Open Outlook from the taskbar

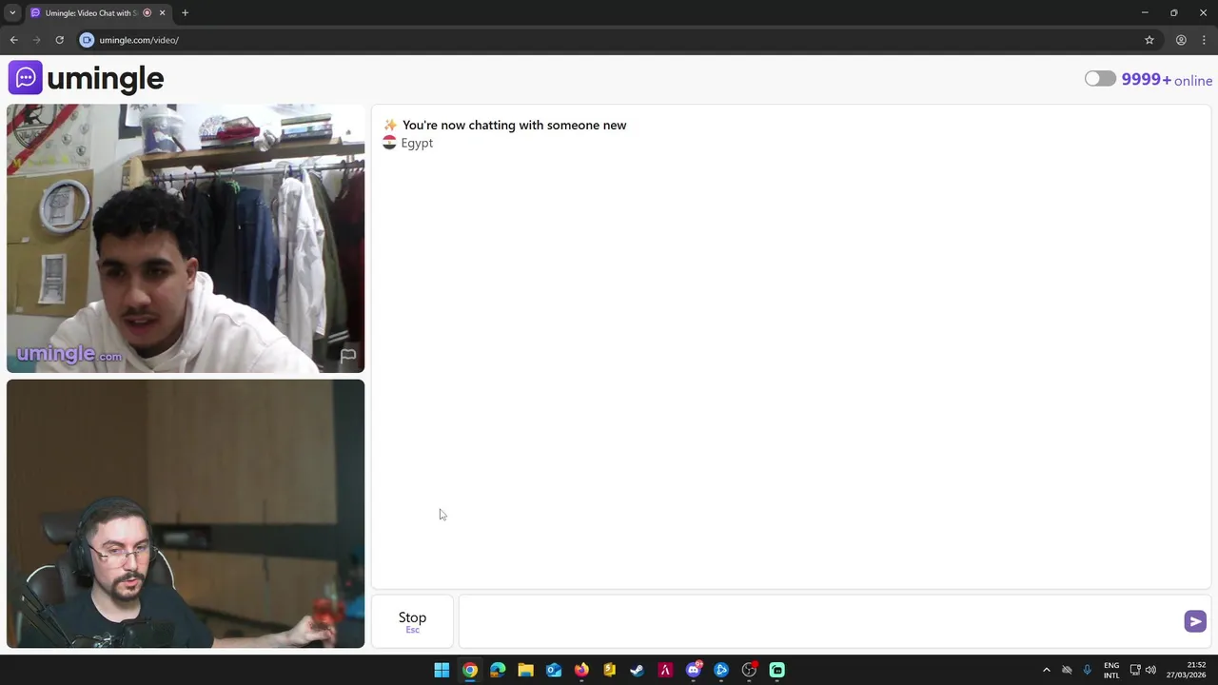coord(554,670)
